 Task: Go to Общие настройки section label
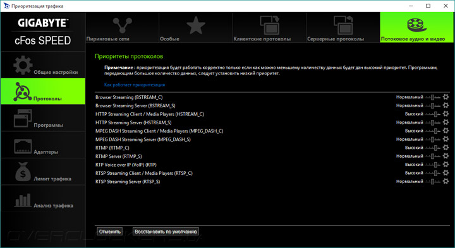56,72
